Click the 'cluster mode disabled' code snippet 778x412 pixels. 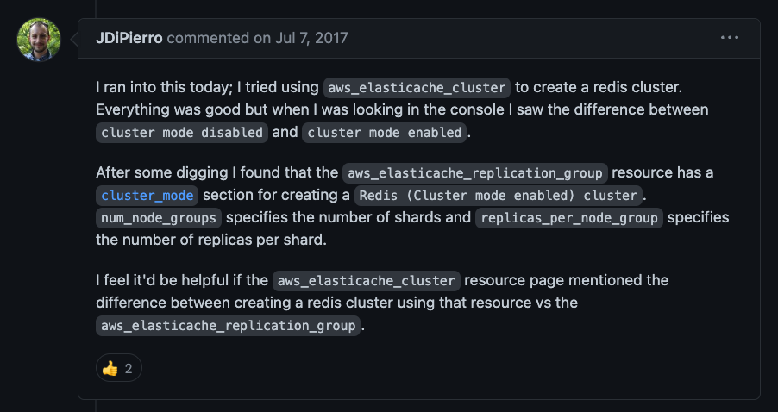click(x=182, y=133)
